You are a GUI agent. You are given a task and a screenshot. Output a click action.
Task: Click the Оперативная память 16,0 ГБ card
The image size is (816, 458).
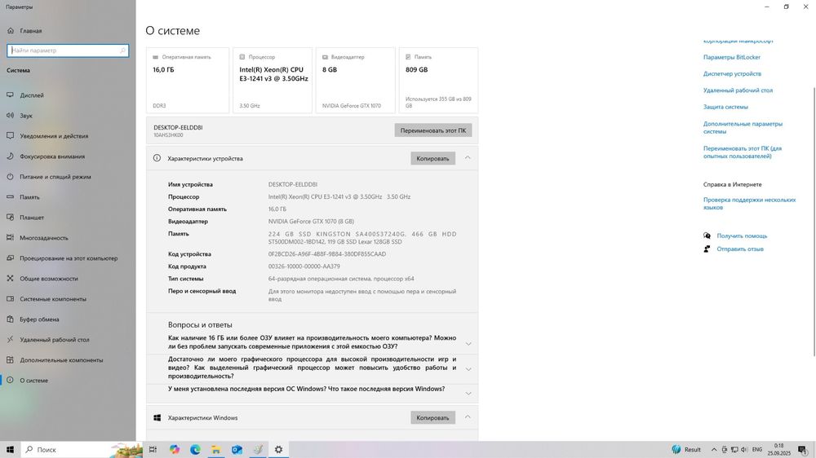point(188,80)
